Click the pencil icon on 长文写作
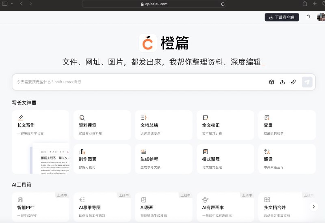The width and height of the screenshot is (325, 223). coord(20,118)
